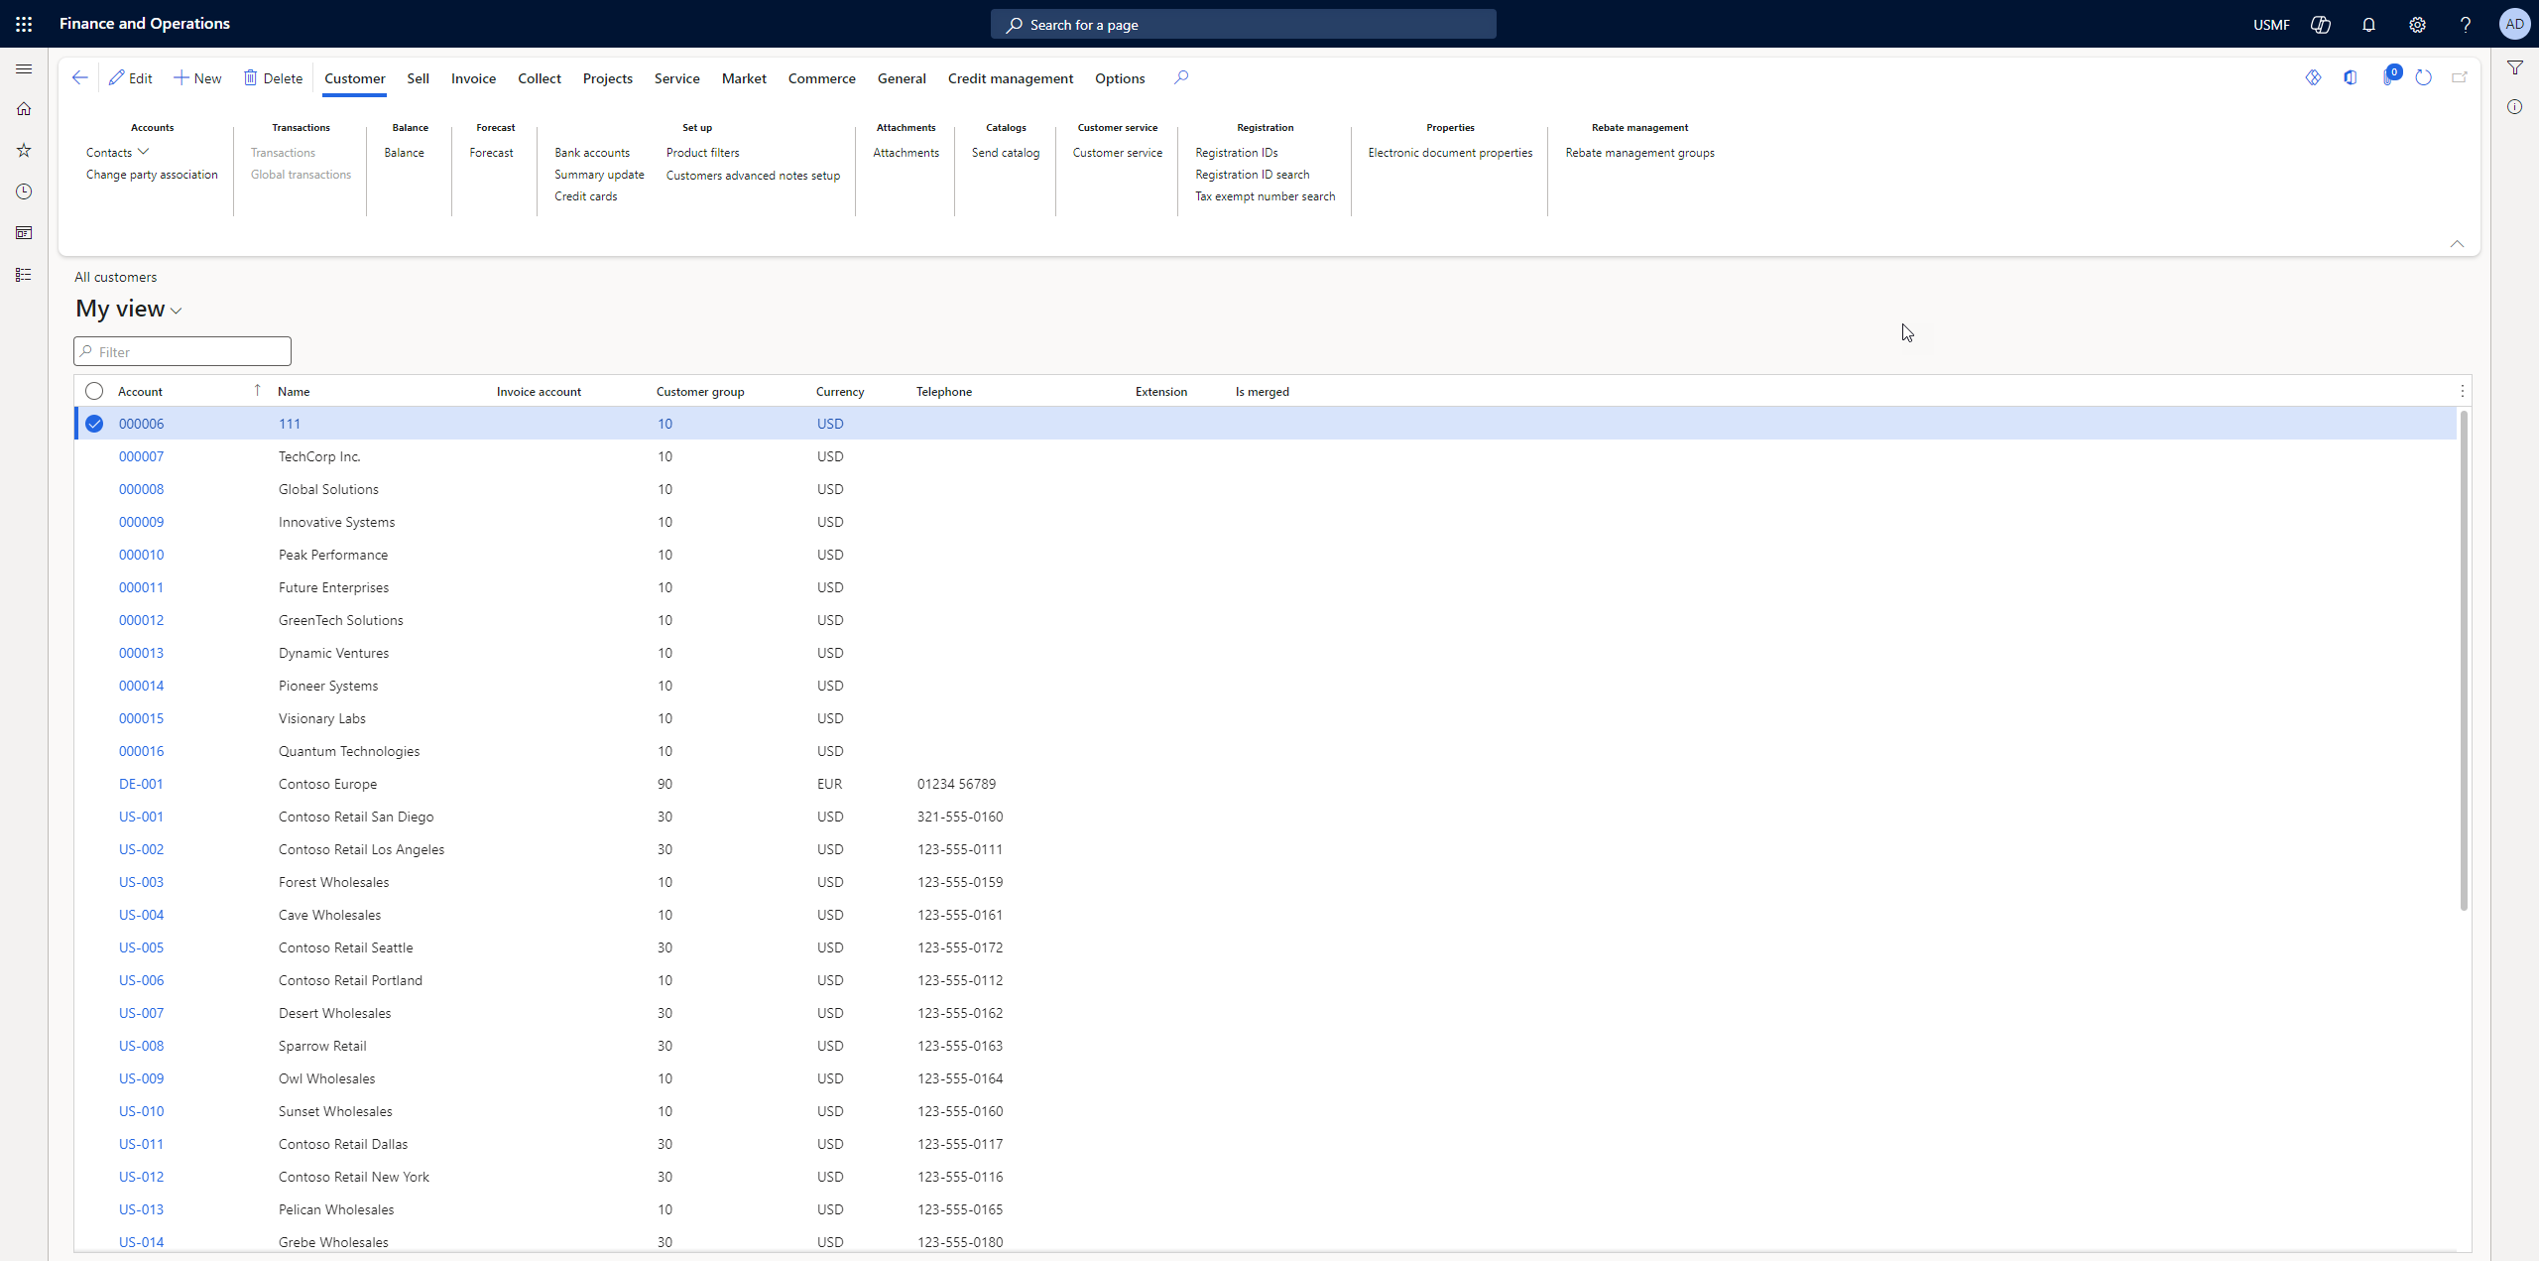Click the grid vertical scrollbar
Image resolution: width=2539 pixels, height=1261 pixels.
click(2463, 660)
